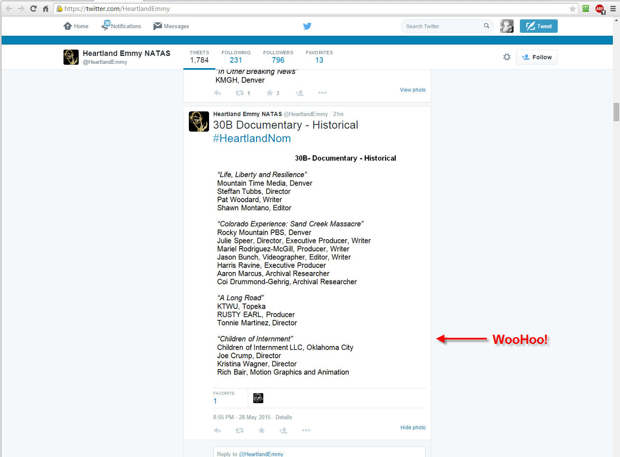This screenshot has height=457, width=620.
Task: Go back with browser back arrow
Action: click(x=9, y=8)
